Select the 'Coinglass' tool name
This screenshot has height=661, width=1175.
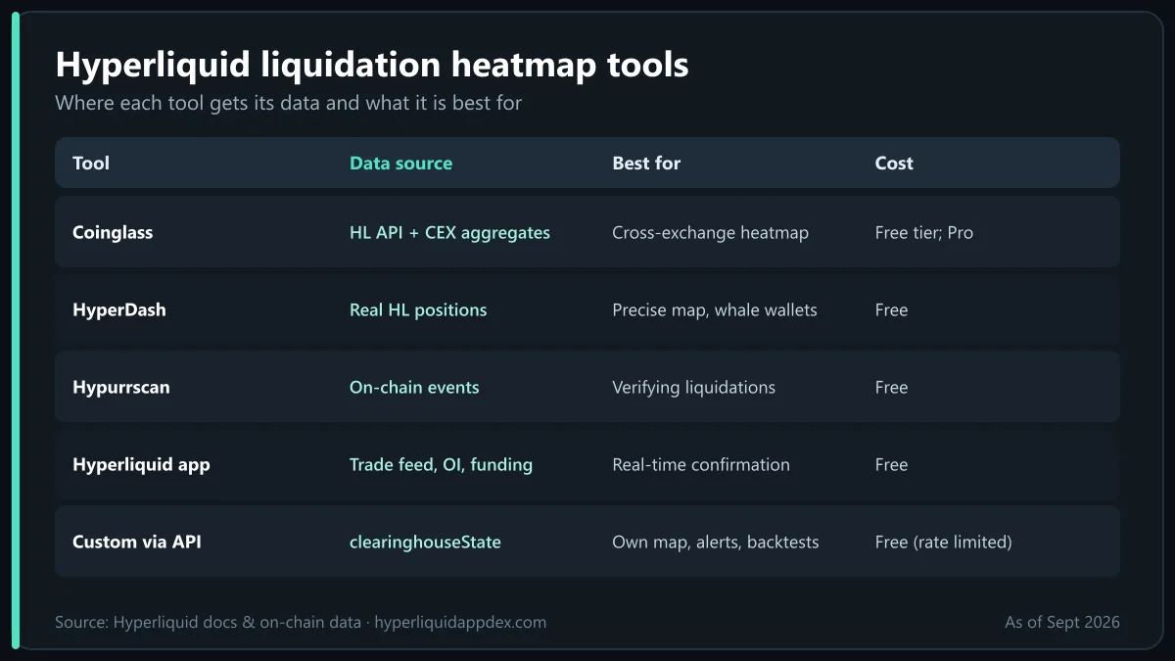[113, 233]
